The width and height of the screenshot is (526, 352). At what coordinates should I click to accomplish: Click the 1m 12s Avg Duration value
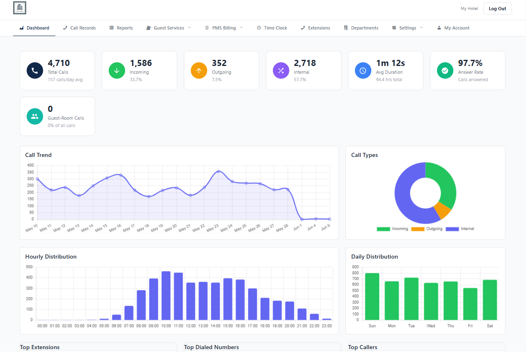390,63
